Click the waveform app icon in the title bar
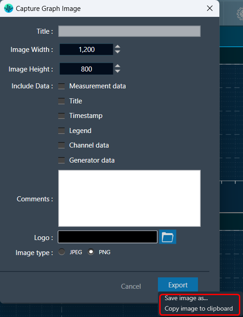The width and height of the screenshot is (243, 317). (x=9, y=9)
